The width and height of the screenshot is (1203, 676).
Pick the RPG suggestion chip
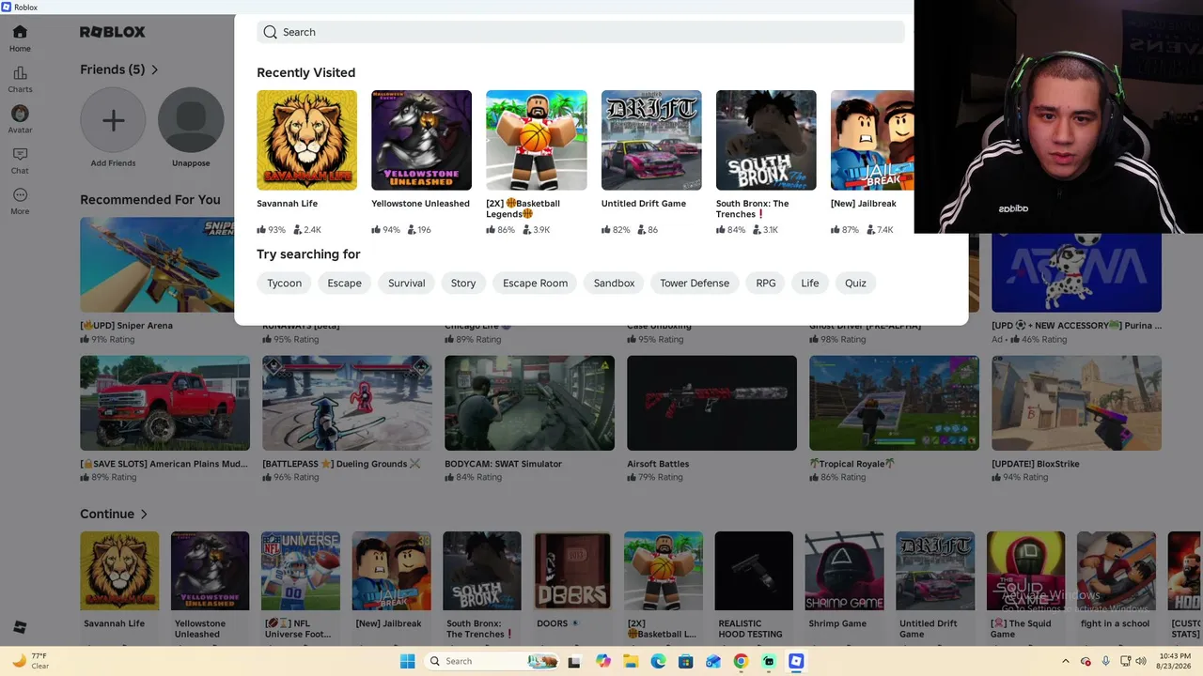tap(766, 283)
